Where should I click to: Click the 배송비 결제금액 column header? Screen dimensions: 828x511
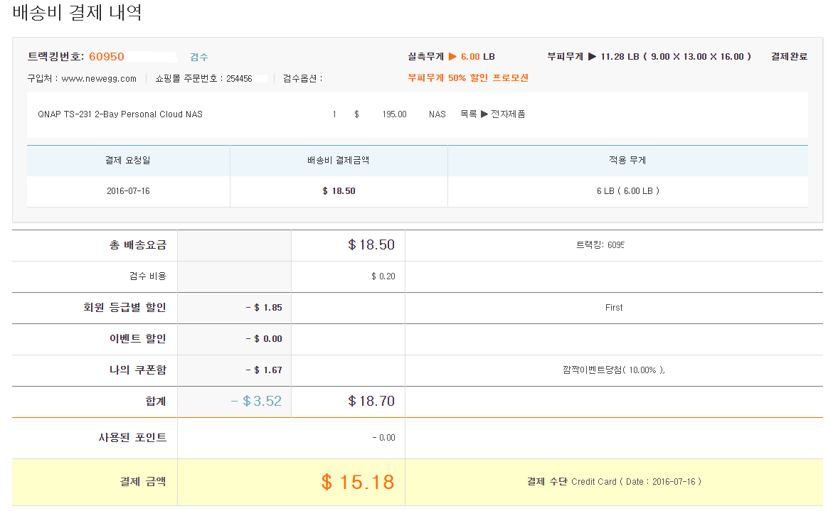click(339, 161)
